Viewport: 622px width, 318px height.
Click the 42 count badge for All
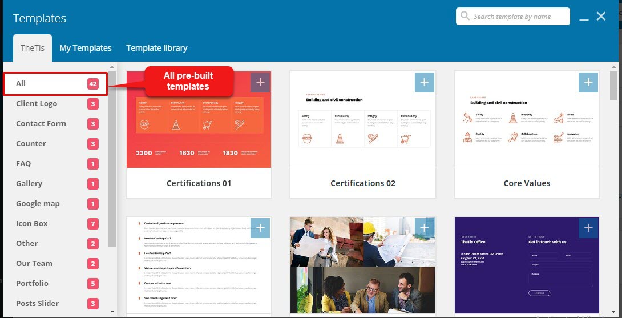(x=93, y=84)
